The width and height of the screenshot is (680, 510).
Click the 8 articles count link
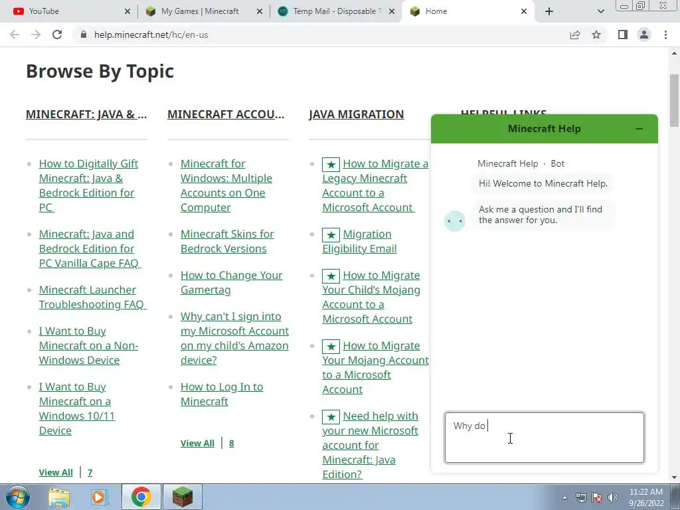231,443
